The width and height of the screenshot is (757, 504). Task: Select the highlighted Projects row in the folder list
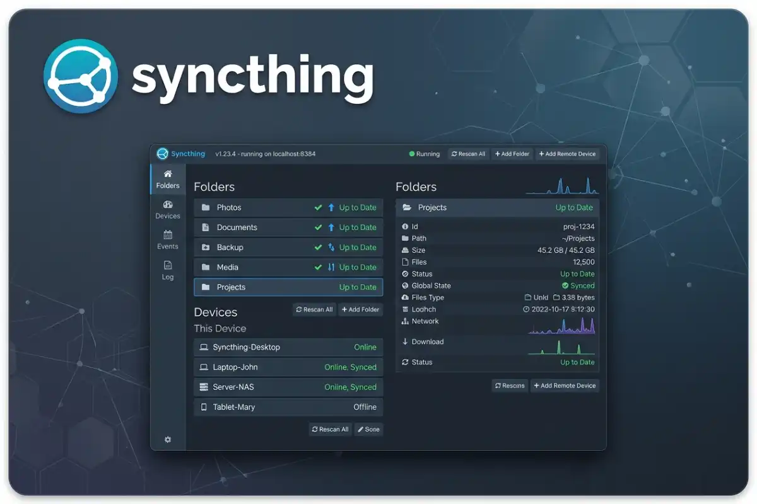tap(288, 287)
